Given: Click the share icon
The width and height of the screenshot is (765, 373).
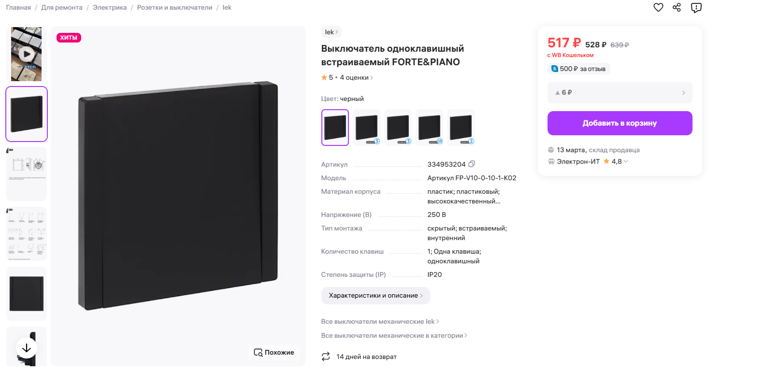Looking at the screenshot, I should tap(677, 7).
